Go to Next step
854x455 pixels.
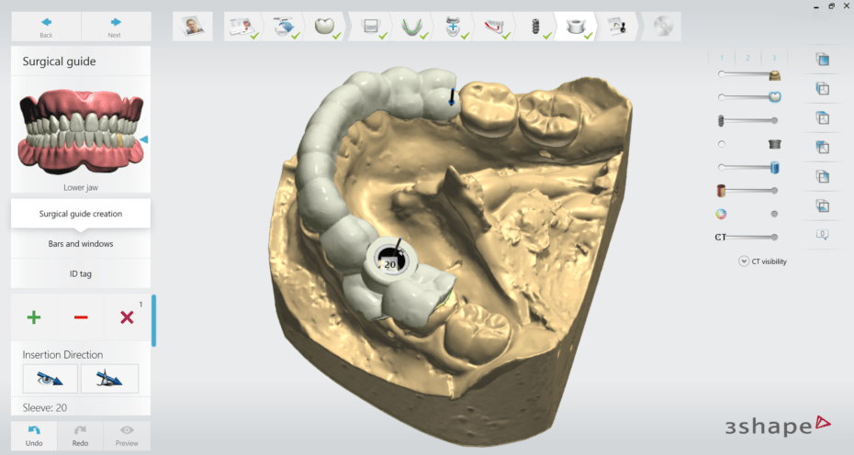115,27
